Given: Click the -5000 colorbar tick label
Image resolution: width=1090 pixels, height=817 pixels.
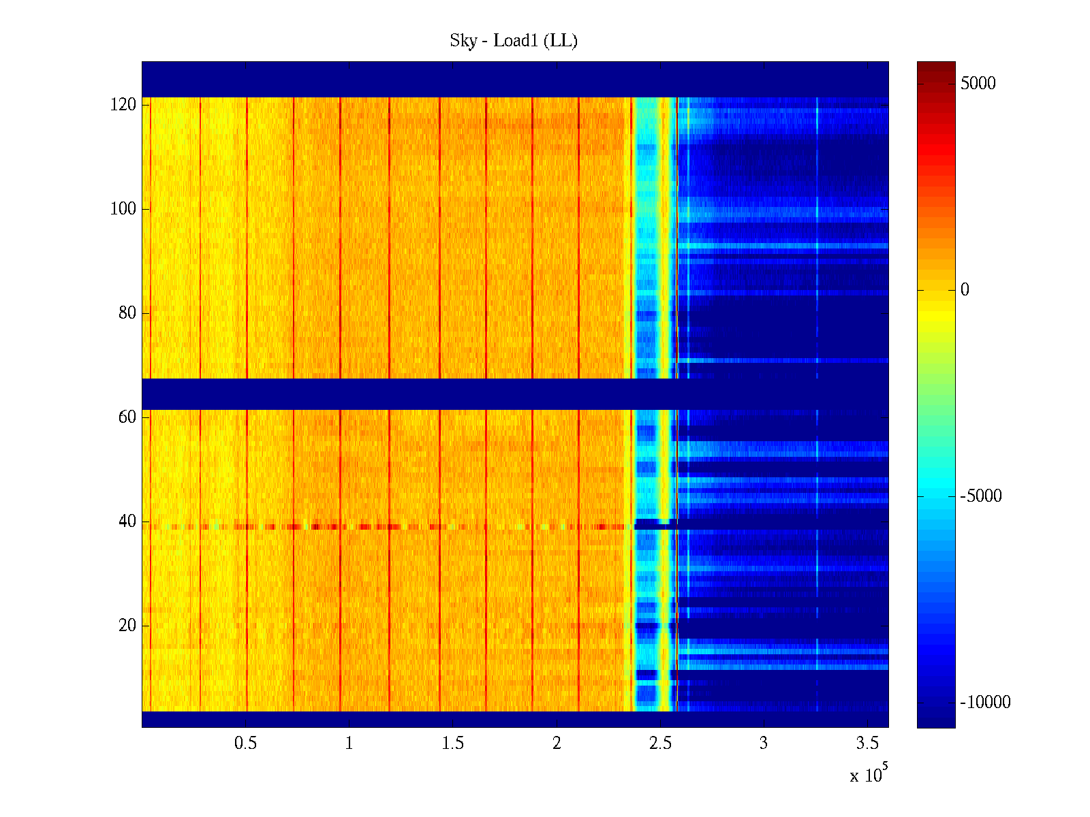Looking at the screenshot, I should click(980, 496).
